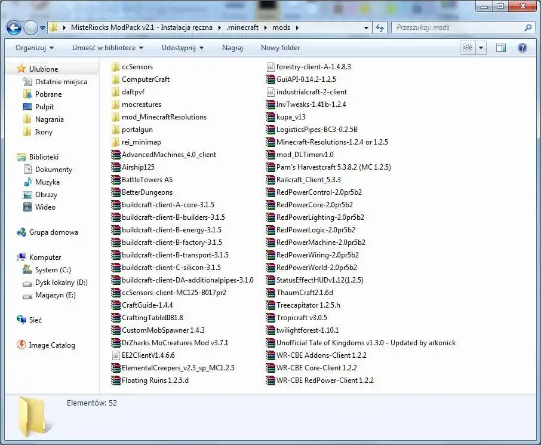Expand arrow after MisteRiocks ModPack breadcrumb
Viewport: 541px width, 445px height.
pyautogui.click(x=219, y=27)
